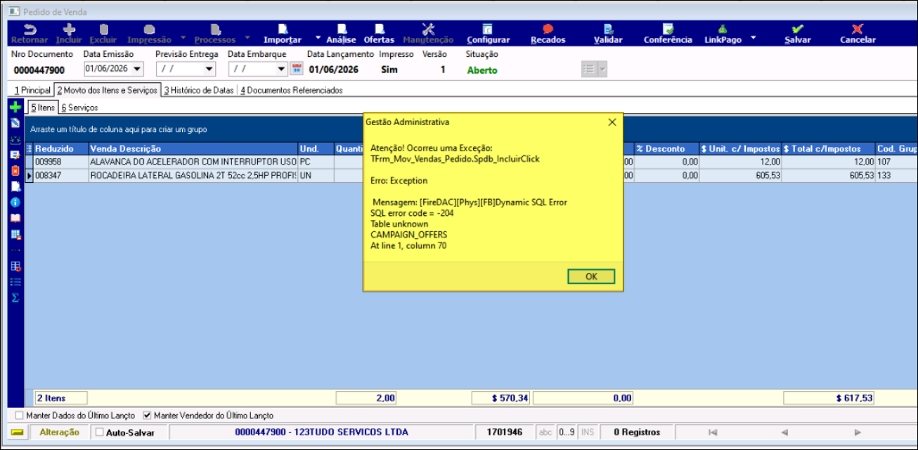Open the 4 Documentos Referenciados tab

(x=292, y=90)
